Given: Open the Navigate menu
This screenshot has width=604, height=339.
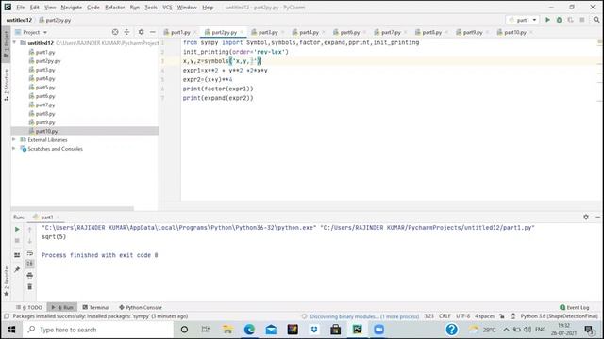Looking at the screenshot, I should tap(72, 8).
